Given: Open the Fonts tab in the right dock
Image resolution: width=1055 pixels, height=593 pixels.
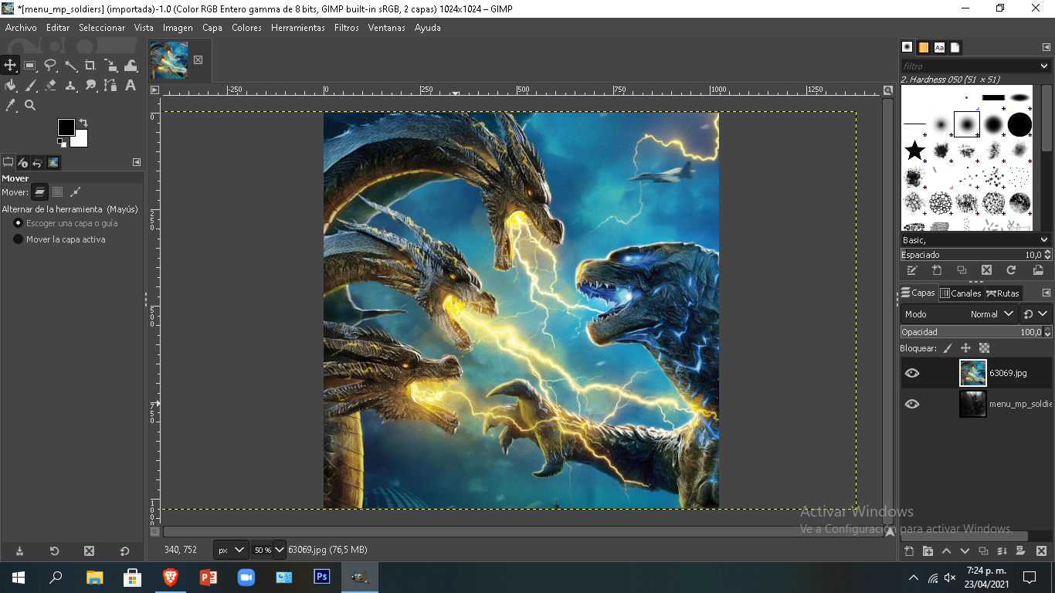Looking at the screenshot, I should pos(939,47).
